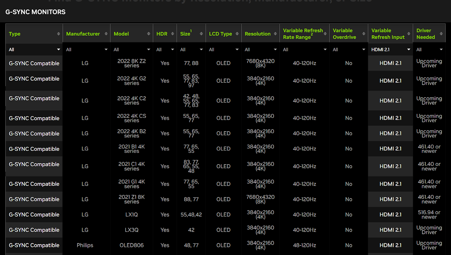Open the Manufacturer filter dropdown
This screenshot has width=451, height=255.
(x=87, y=49)
